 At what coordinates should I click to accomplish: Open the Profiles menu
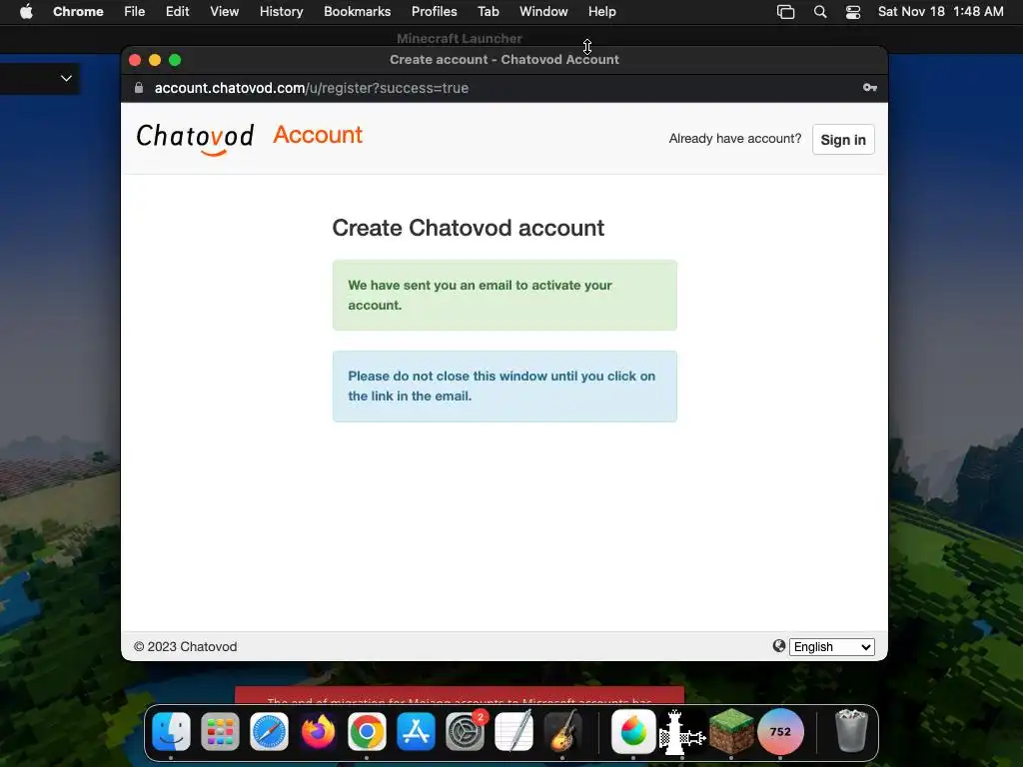coord(434,12)
